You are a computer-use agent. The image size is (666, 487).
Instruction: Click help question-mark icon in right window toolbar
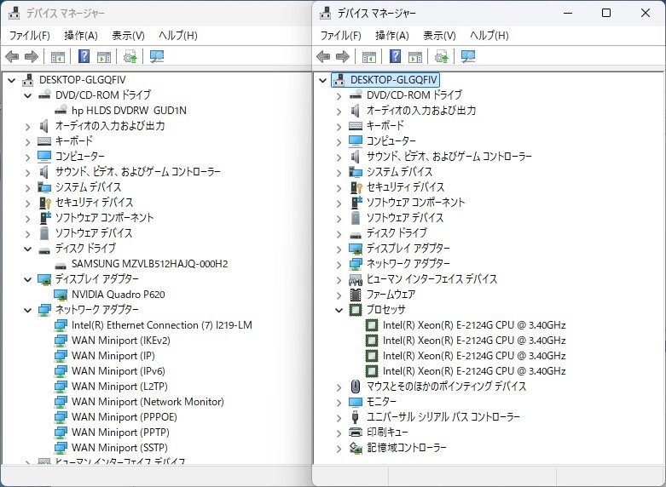pyautogui.click(x=396, y=56)
